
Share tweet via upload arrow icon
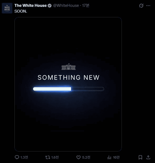[148, 157]
